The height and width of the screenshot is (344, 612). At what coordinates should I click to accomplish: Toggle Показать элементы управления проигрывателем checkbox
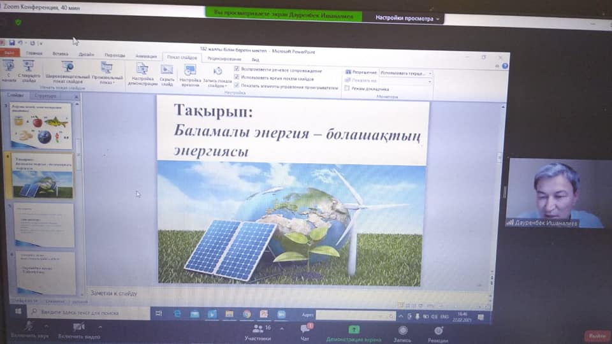[x=237, y=85]
